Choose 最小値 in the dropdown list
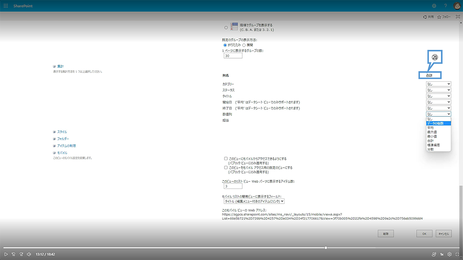 (438, 136)
